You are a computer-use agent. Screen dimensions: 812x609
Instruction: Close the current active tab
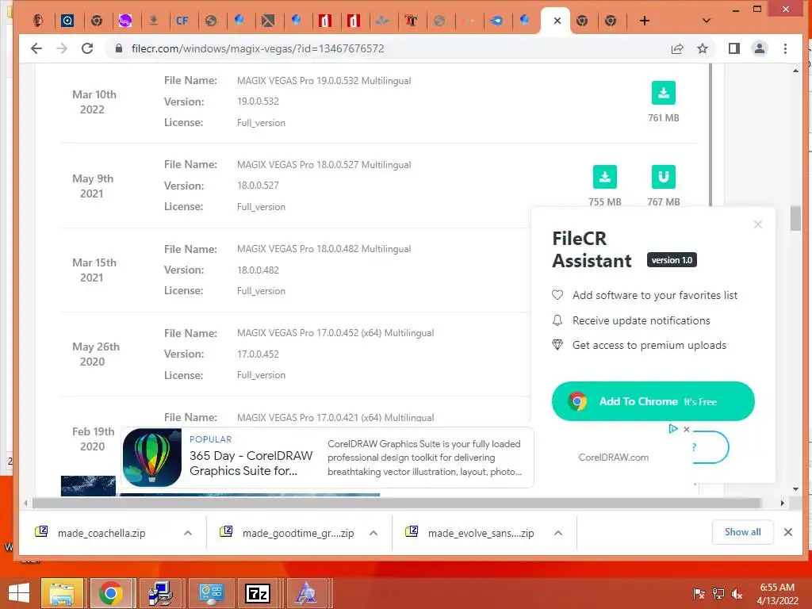coord(557,21)
